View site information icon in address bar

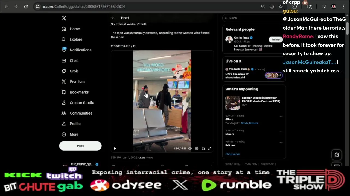(38, 7)
